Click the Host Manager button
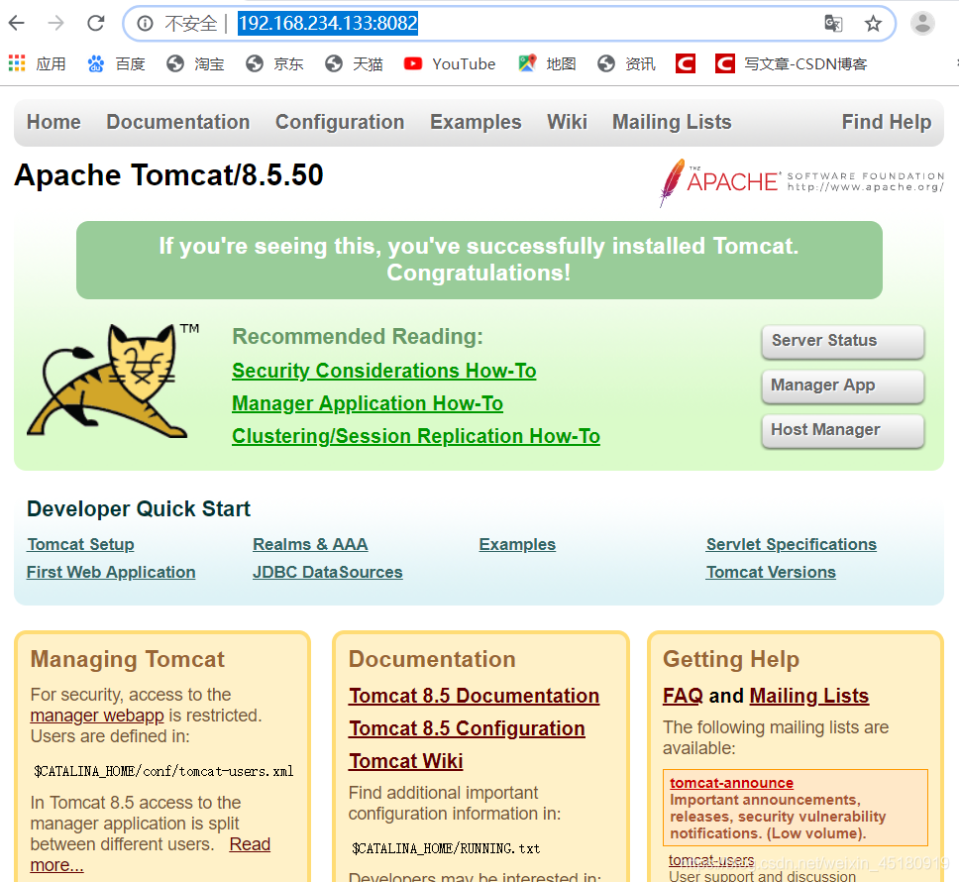959x882 pixels. 843,430
